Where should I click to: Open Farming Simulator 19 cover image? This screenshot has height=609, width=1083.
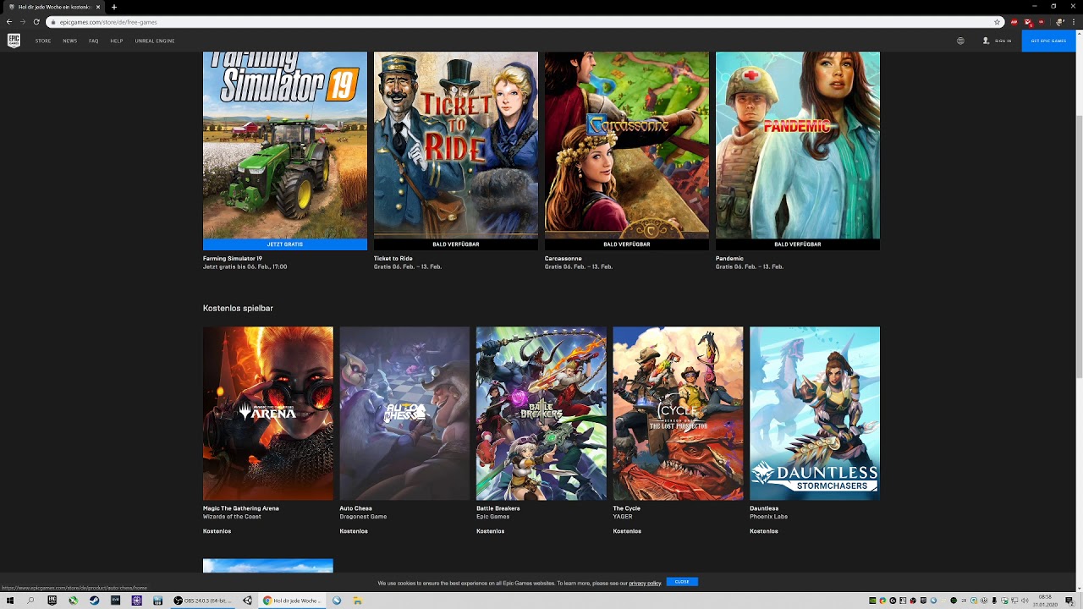[285, 145]
